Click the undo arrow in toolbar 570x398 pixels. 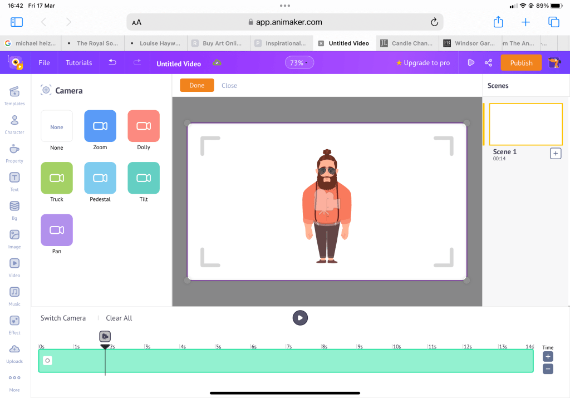[x=112, y=63]
